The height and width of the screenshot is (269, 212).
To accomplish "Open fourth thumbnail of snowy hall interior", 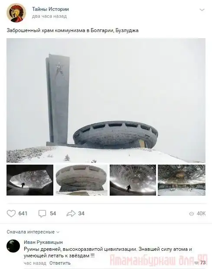I will click(182, 180).
